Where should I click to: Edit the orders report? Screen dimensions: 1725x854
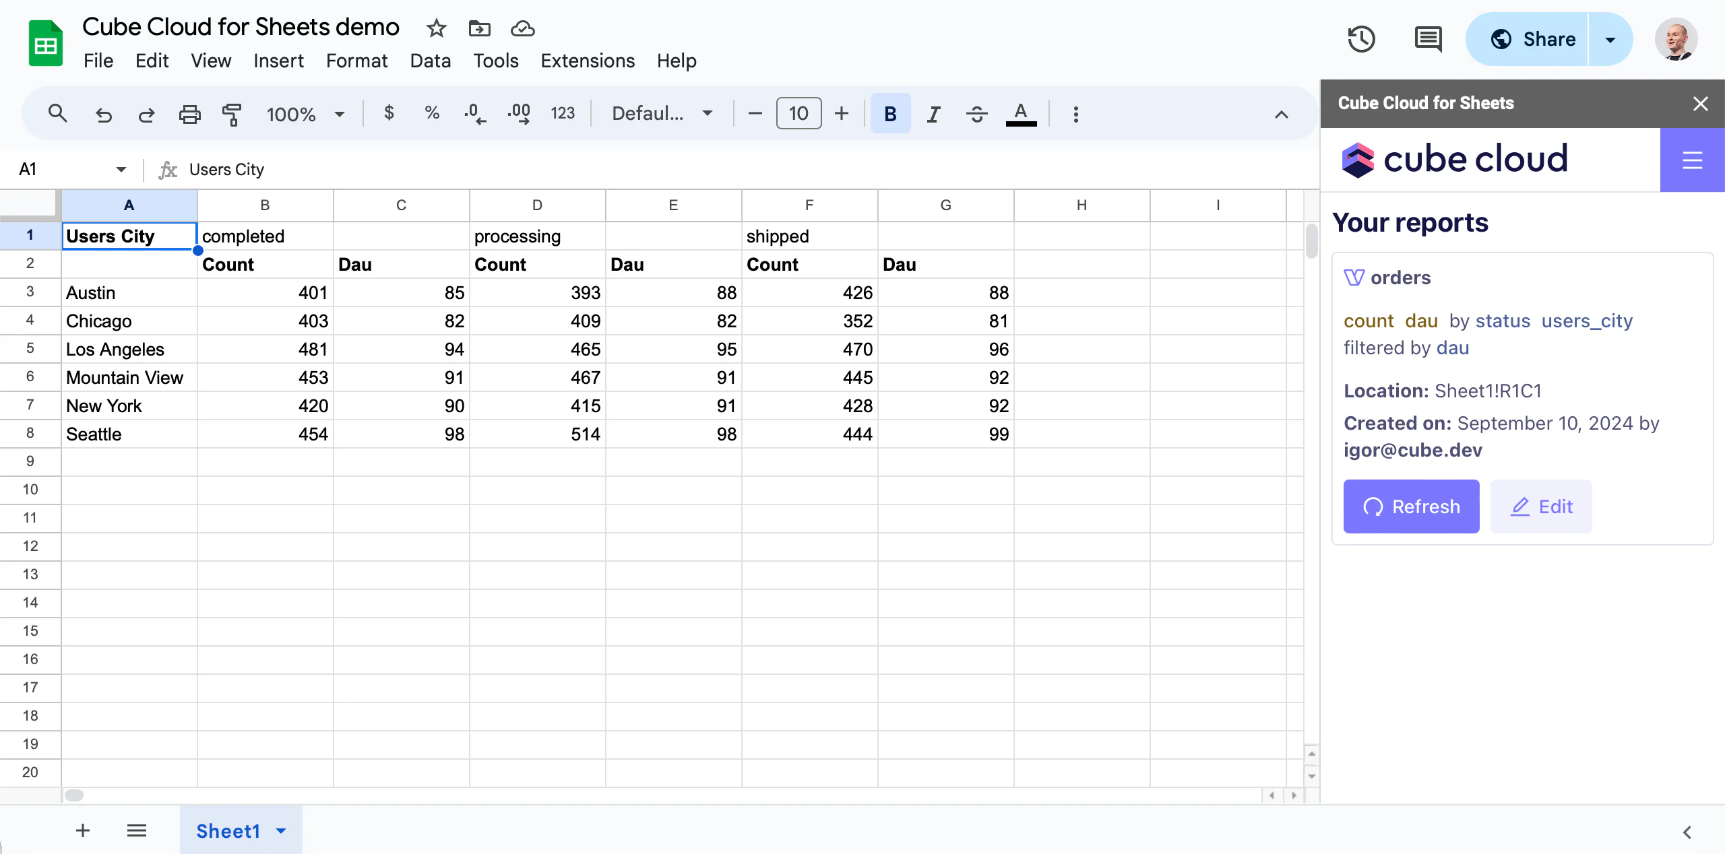(x=1541, y=506)
